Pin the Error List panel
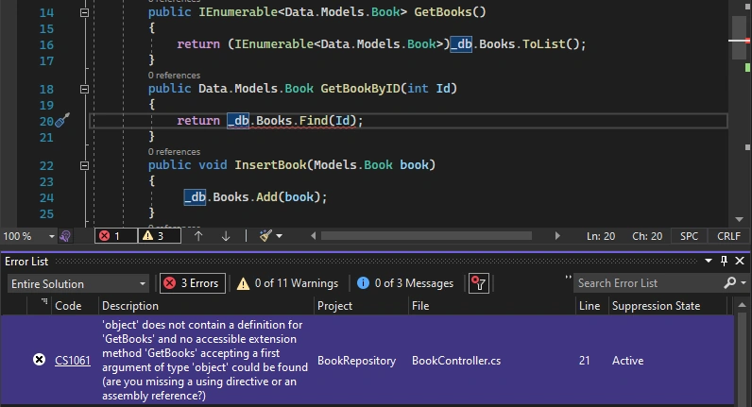This screenshot has width=752, height=407. 725,261
